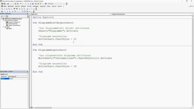The height and width of the screenshot is (109, 194).
Task: Switch to Excel via the View Microsoft Excel icon
Action: [x=2, y=4]
